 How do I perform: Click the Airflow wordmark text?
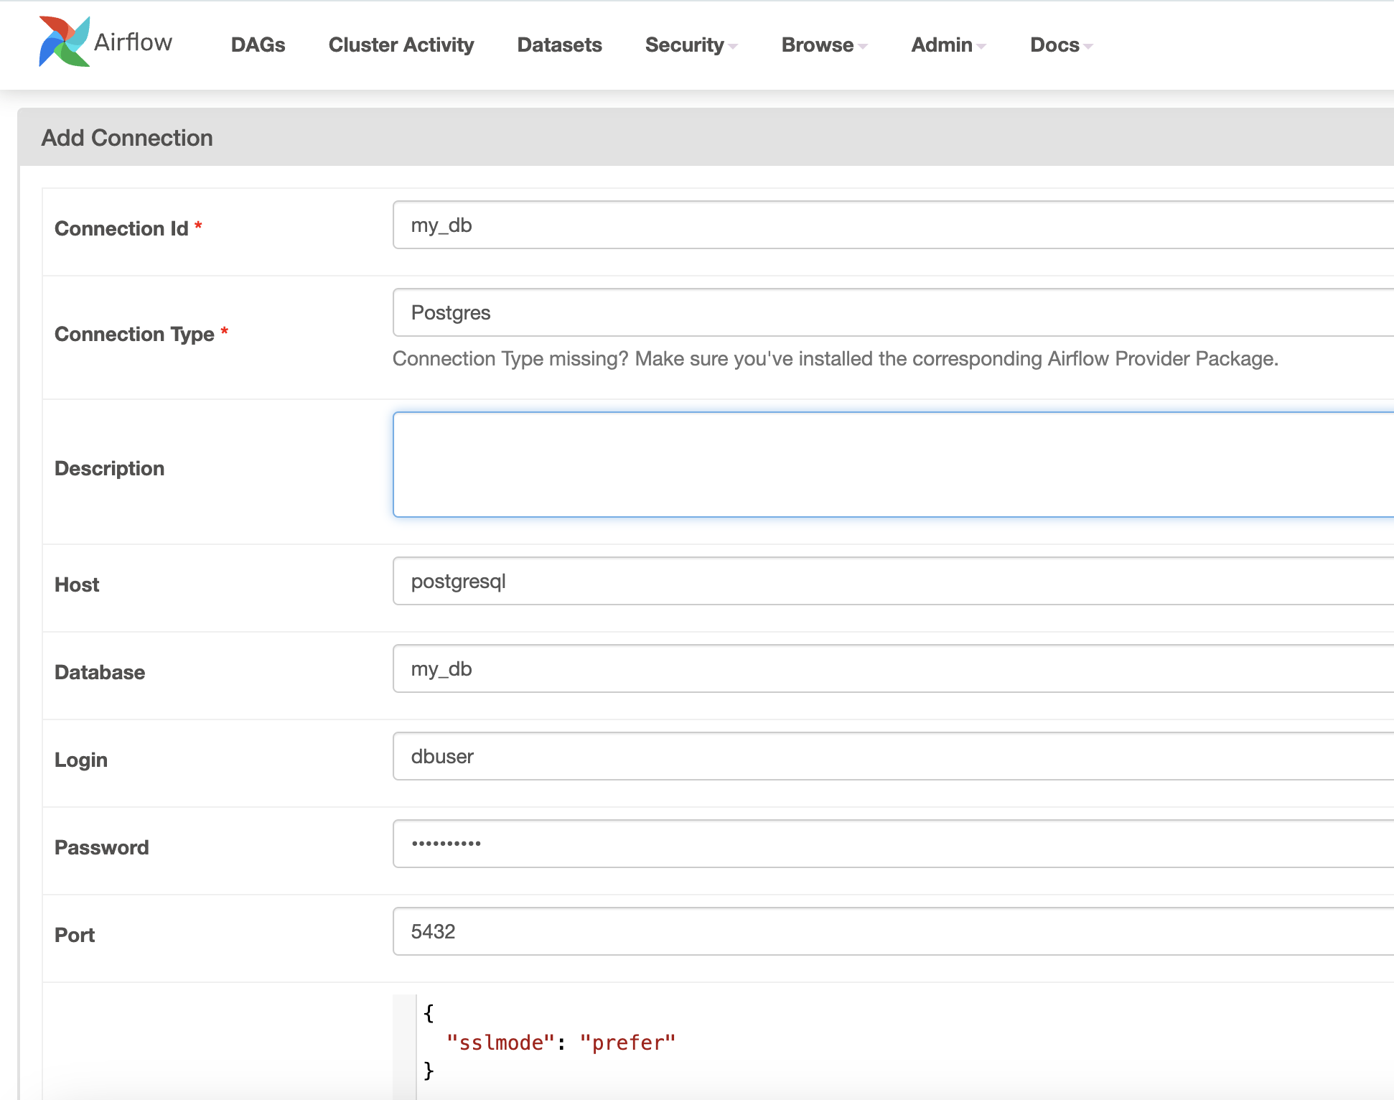pyautogui.click(x=134, y=42)
